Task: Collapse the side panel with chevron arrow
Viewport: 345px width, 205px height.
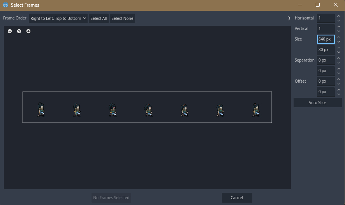Action: coord(289,18)
